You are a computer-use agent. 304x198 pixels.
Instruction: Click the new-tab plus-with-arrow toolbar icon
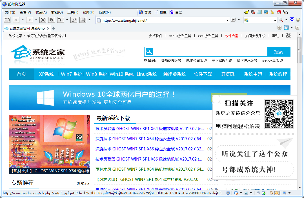pyautogui.click(x=60, y=20)
